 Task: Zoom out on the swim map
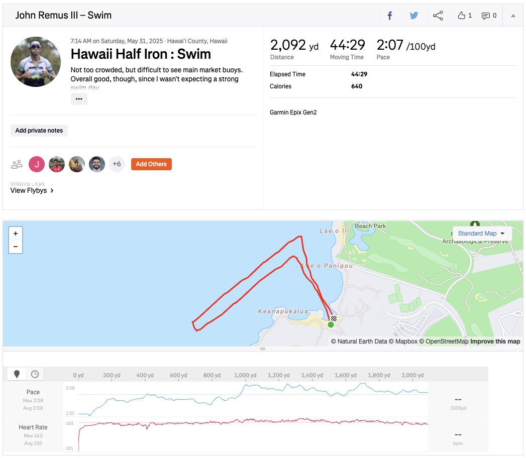[x=16, y=247]
